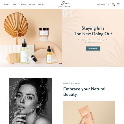The image size is (124, 124).
Task: Click the OW Organics logo
Action: click(x=64, y=4)
